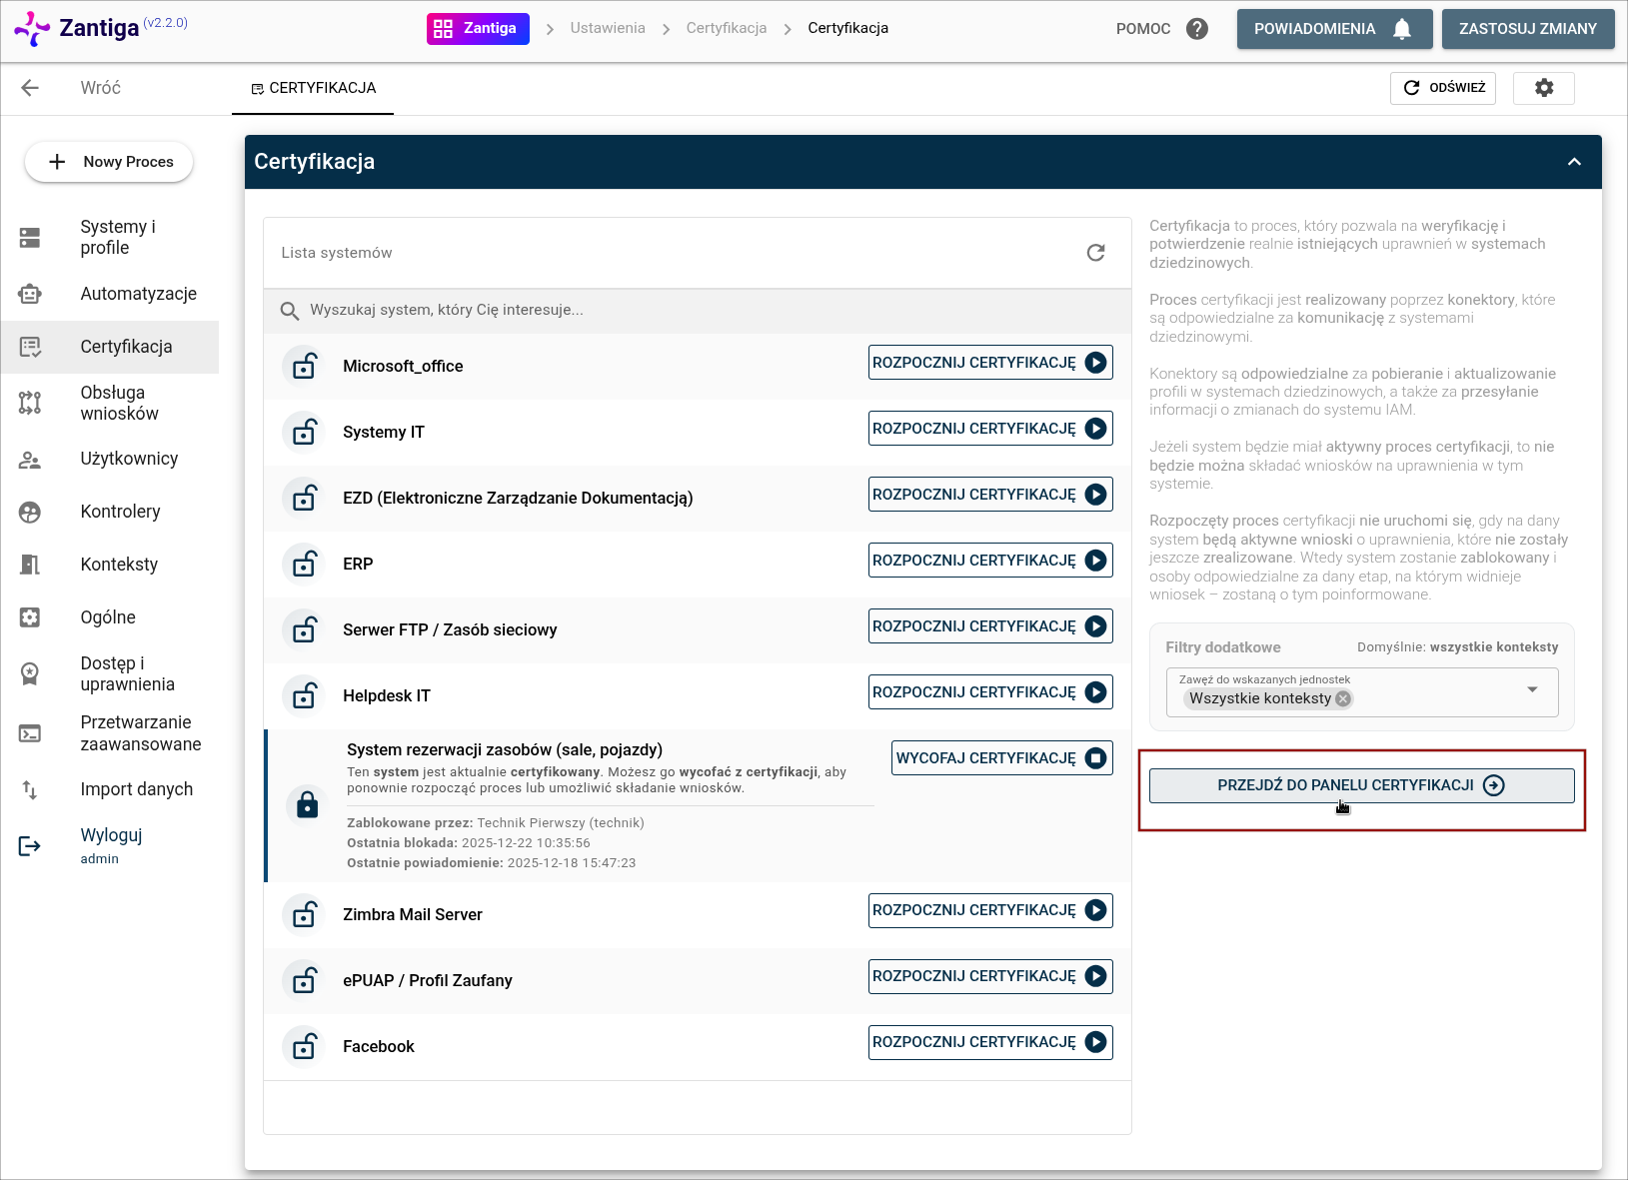The width and height of the screenshot is (1628, 1180).
Task: Toggle the open padlock for Facebook
Action: 304,1046
